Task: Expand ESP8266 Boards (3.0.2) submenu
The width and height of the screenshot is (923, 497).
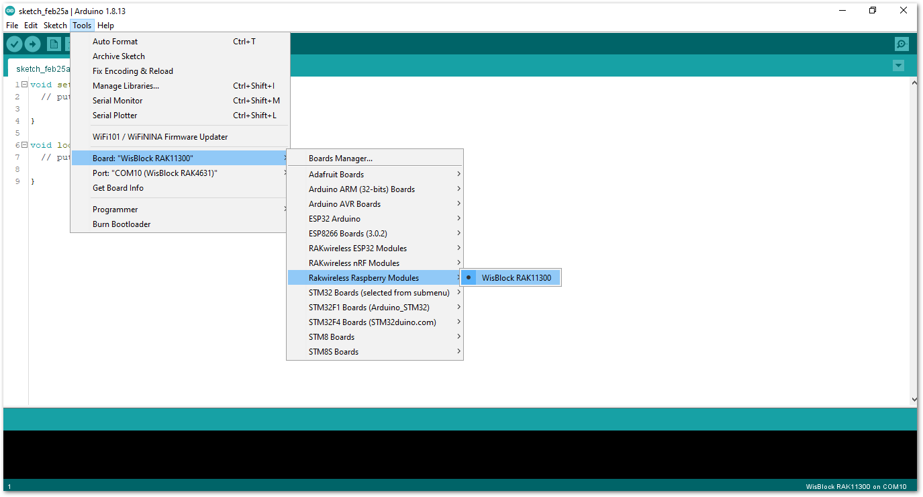Action: click(375, 234)
